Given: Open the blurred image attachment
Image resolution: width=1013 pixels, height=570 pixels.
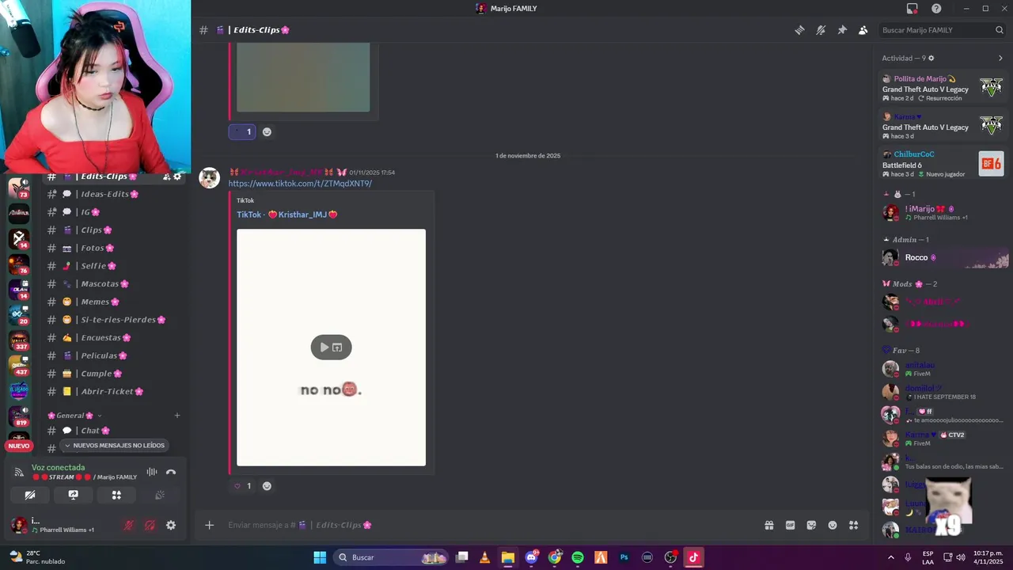Looking at the screenshot, I should [303, 77].
